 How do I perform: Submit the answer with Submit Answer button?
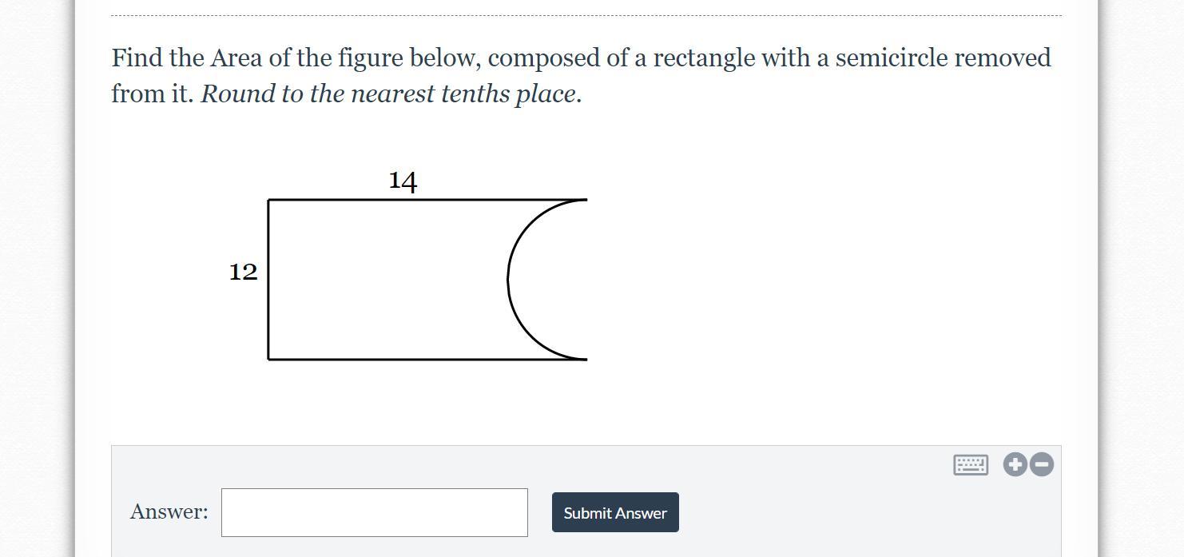click(x=615, y=512)
